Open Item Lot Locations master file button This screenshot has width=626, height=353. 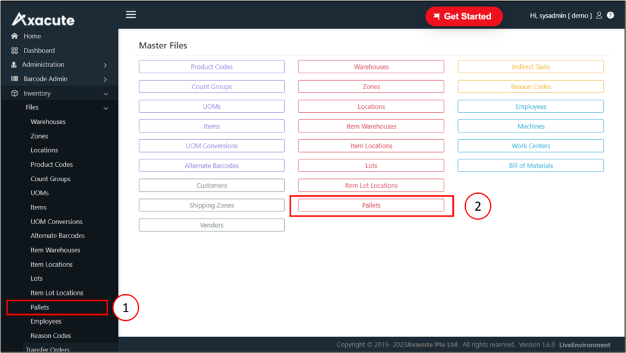click(371, 186)
